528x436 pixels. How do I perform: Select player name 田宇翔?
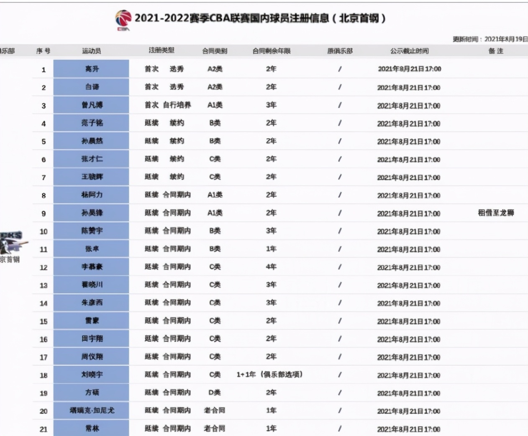click(91, 338)
